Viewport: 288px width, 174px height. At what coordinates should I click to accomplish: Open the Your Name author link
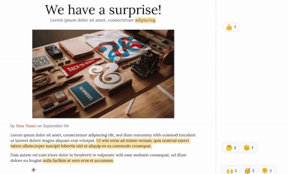click(26, 126)
